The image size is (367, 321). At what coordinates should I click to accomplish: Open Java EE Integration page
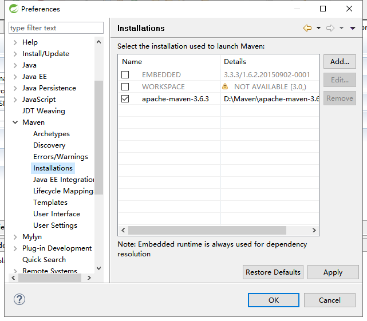pyautogui.click(x=64, y=180)
